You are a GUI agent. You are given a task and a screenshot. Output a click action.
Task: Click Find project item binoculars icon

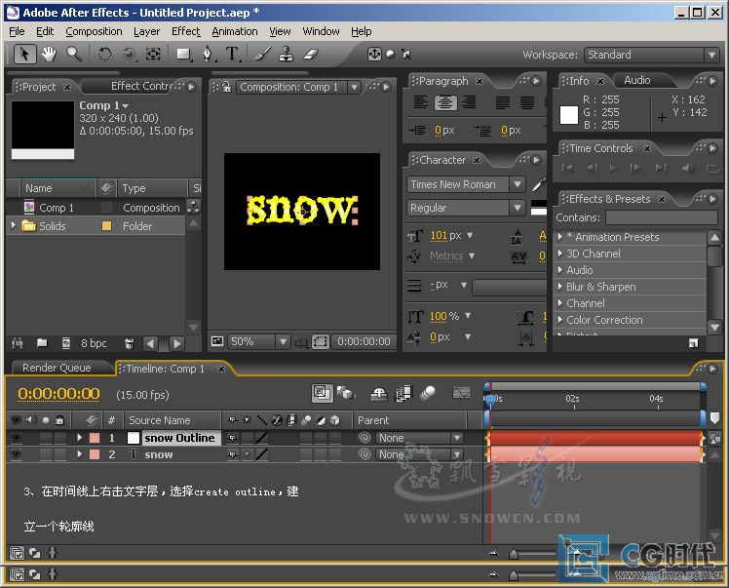pyautogui.click(x=18, y=343)
